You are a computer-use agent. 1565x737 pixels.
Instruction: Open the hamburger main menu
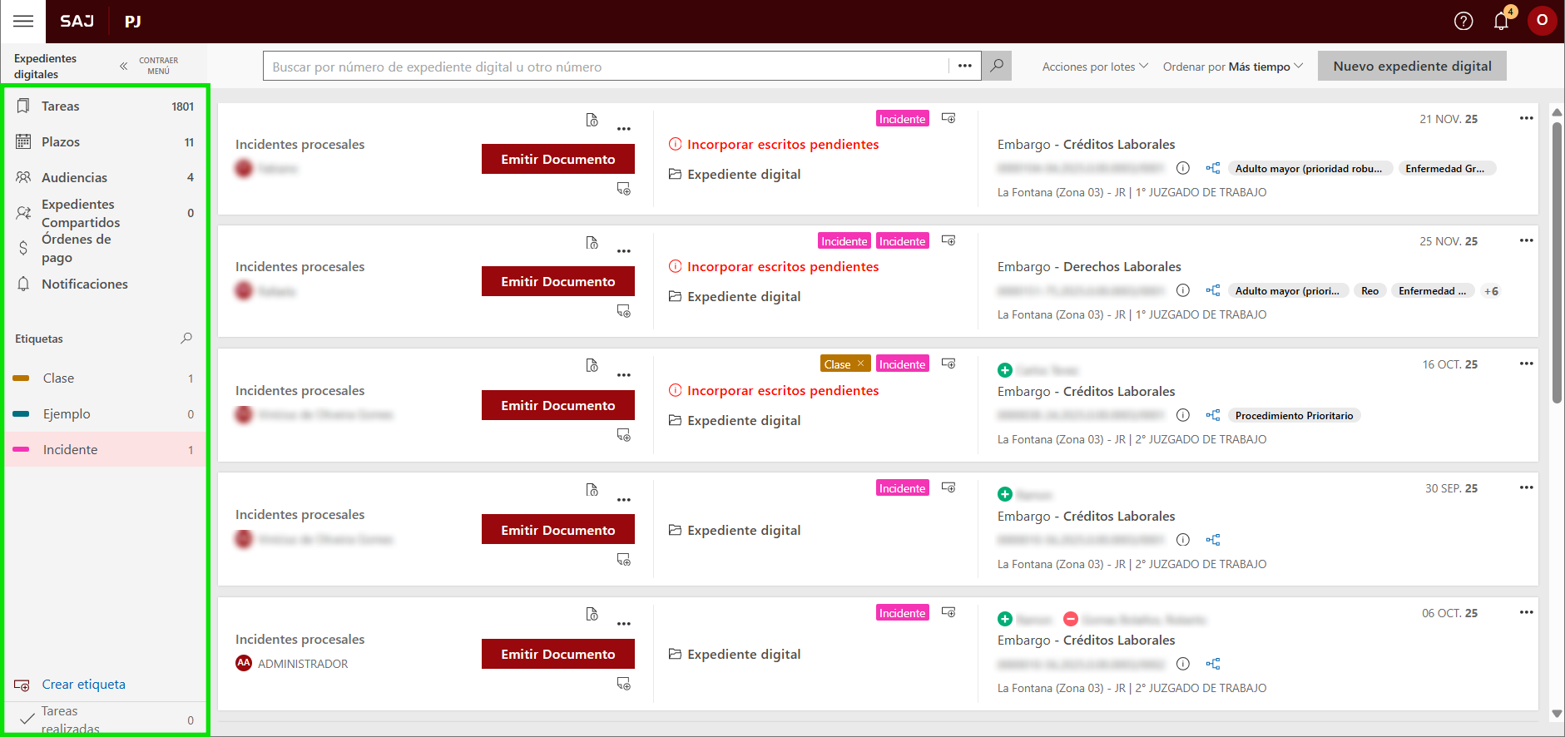tap(23, 21)
